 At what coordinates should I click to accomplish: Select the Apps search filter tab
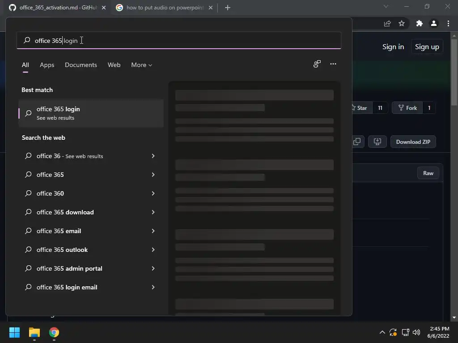point(47,65)
